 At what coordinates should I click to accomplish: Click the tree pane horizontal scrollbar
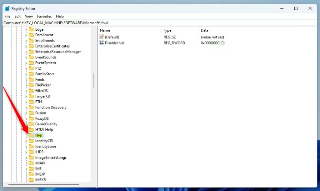44,184
